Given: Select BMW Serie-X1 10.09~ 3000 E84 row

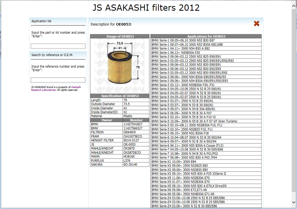Looking at the screenshot, I should click(x=206, y=162).
